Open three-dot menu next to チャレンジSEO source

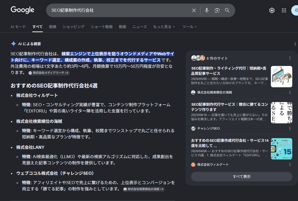[x=290, y=129]
